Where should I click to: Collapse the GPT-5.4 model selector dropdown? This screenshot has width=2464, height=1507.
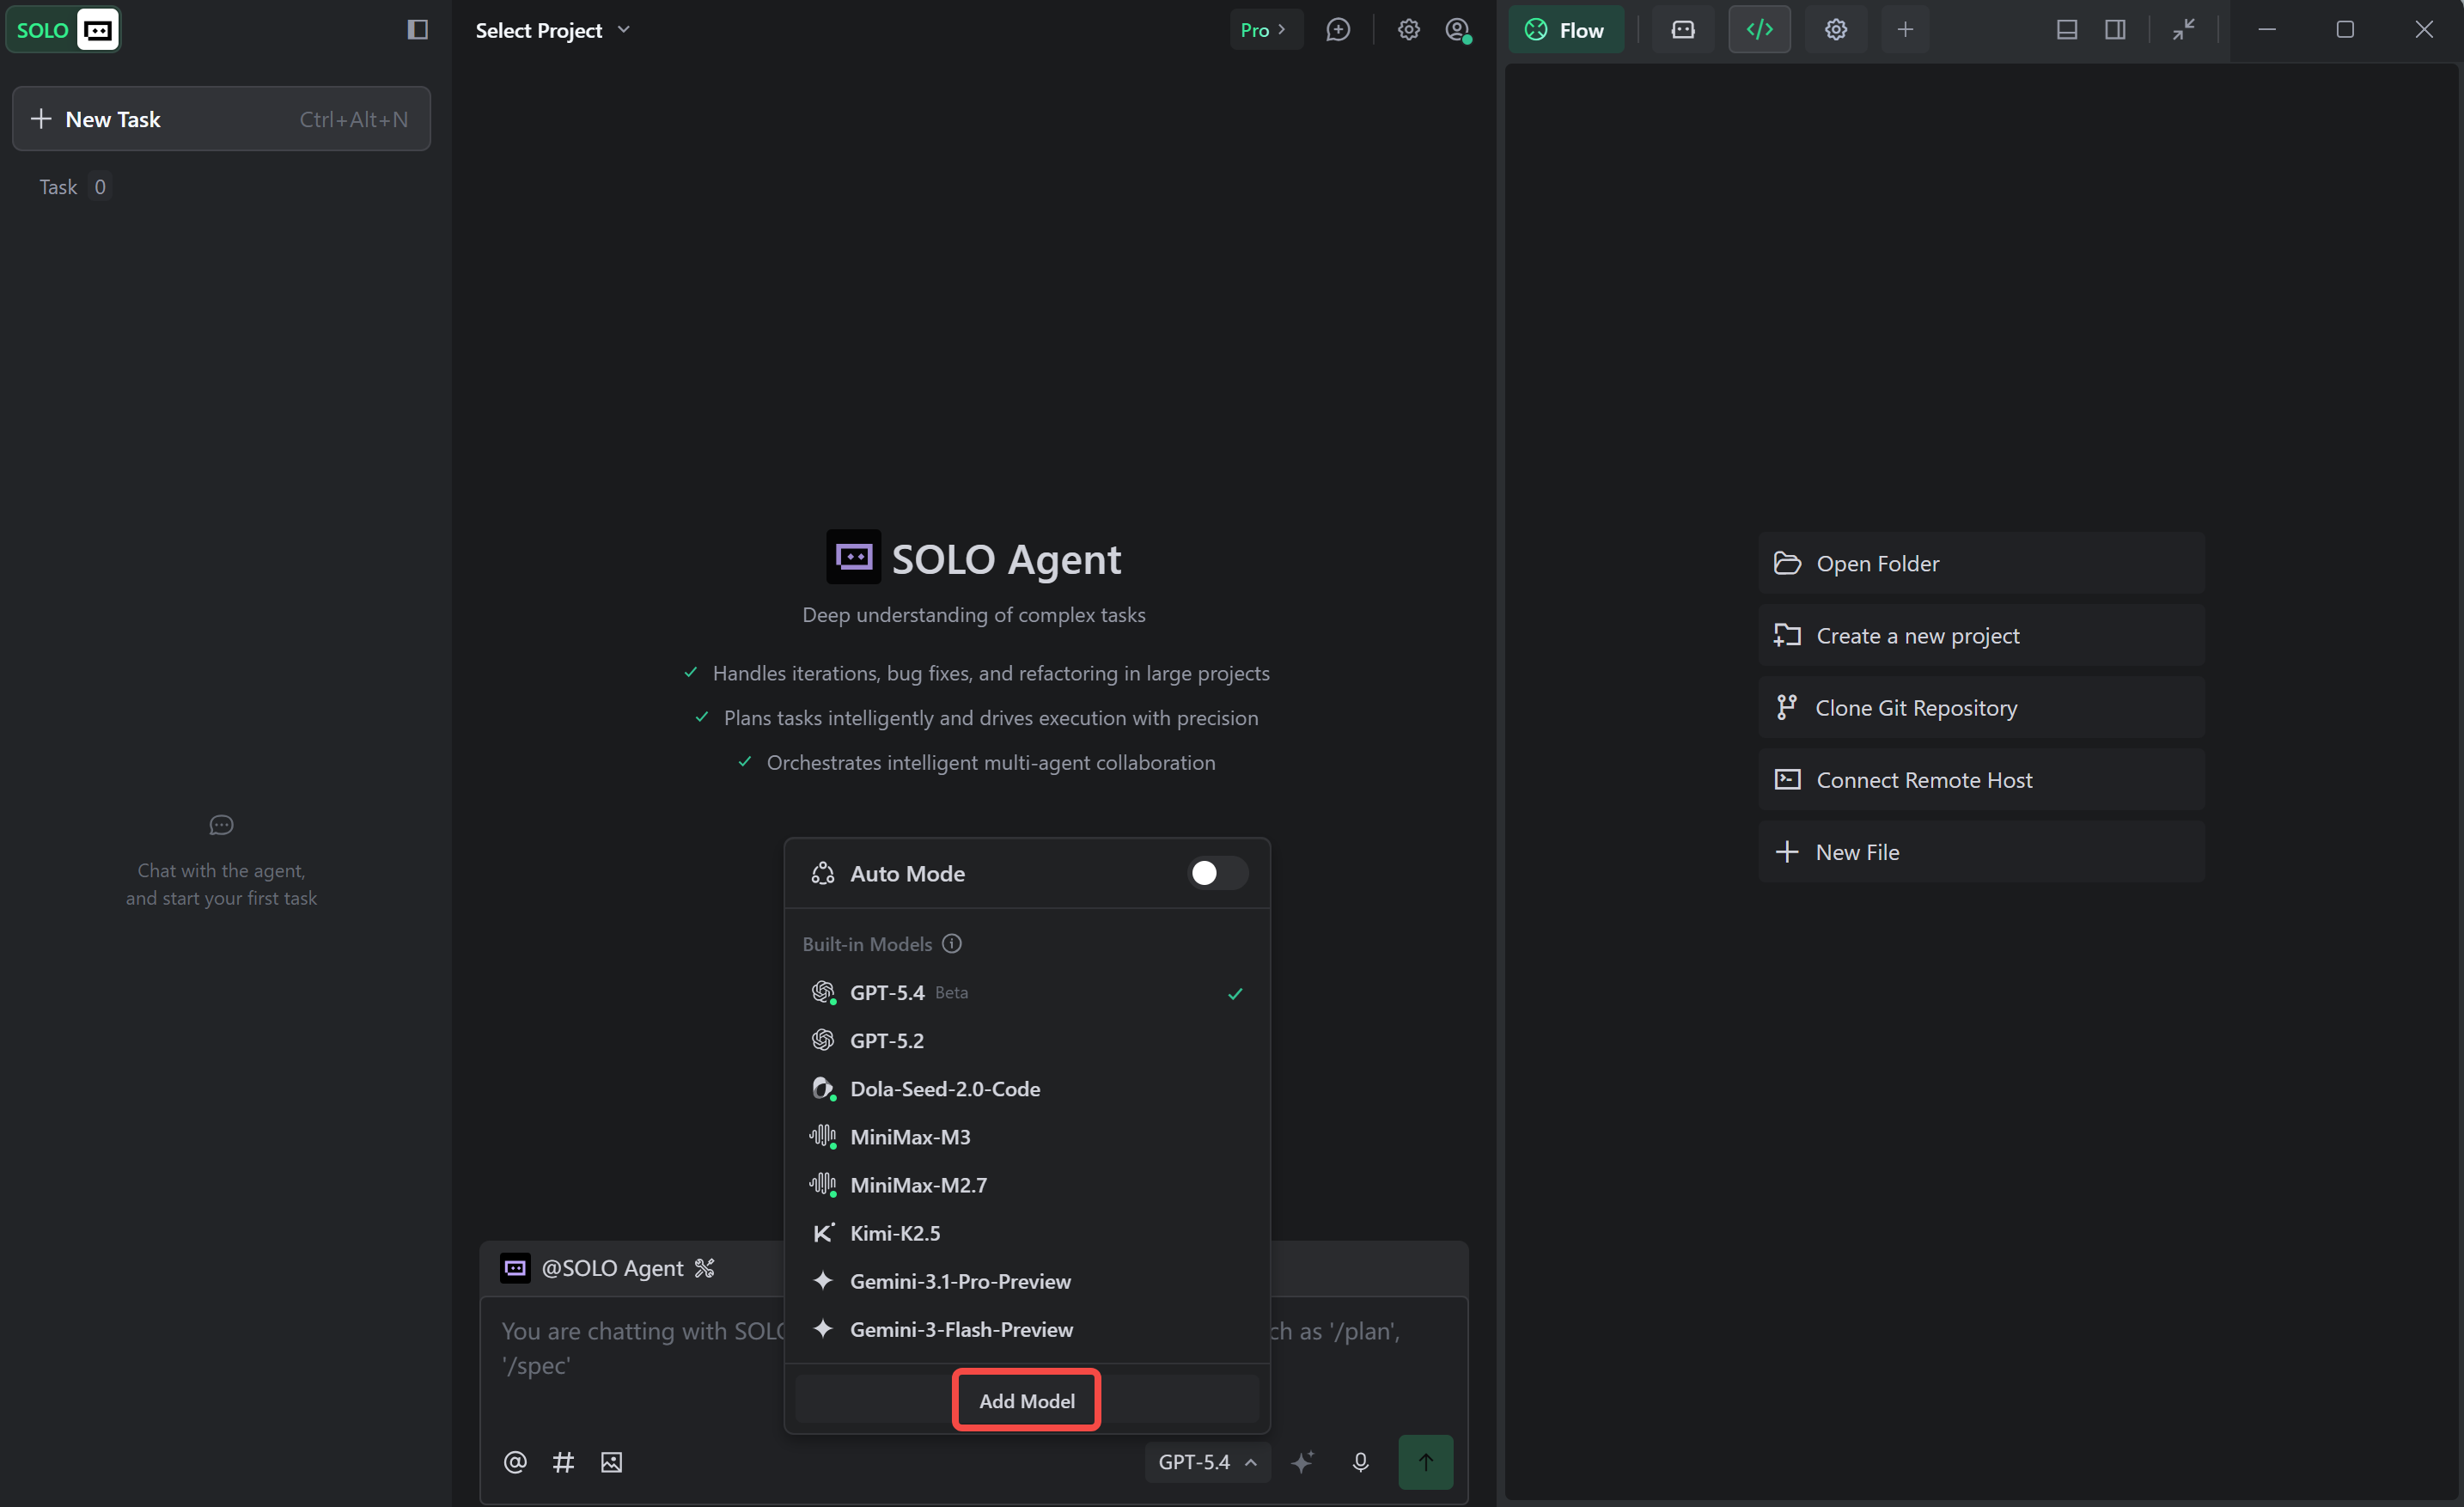point(1207,1461)
